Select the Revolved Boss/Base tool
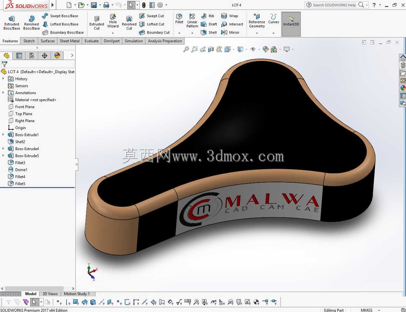The image size is (406, 312). [x=31, y=23]
